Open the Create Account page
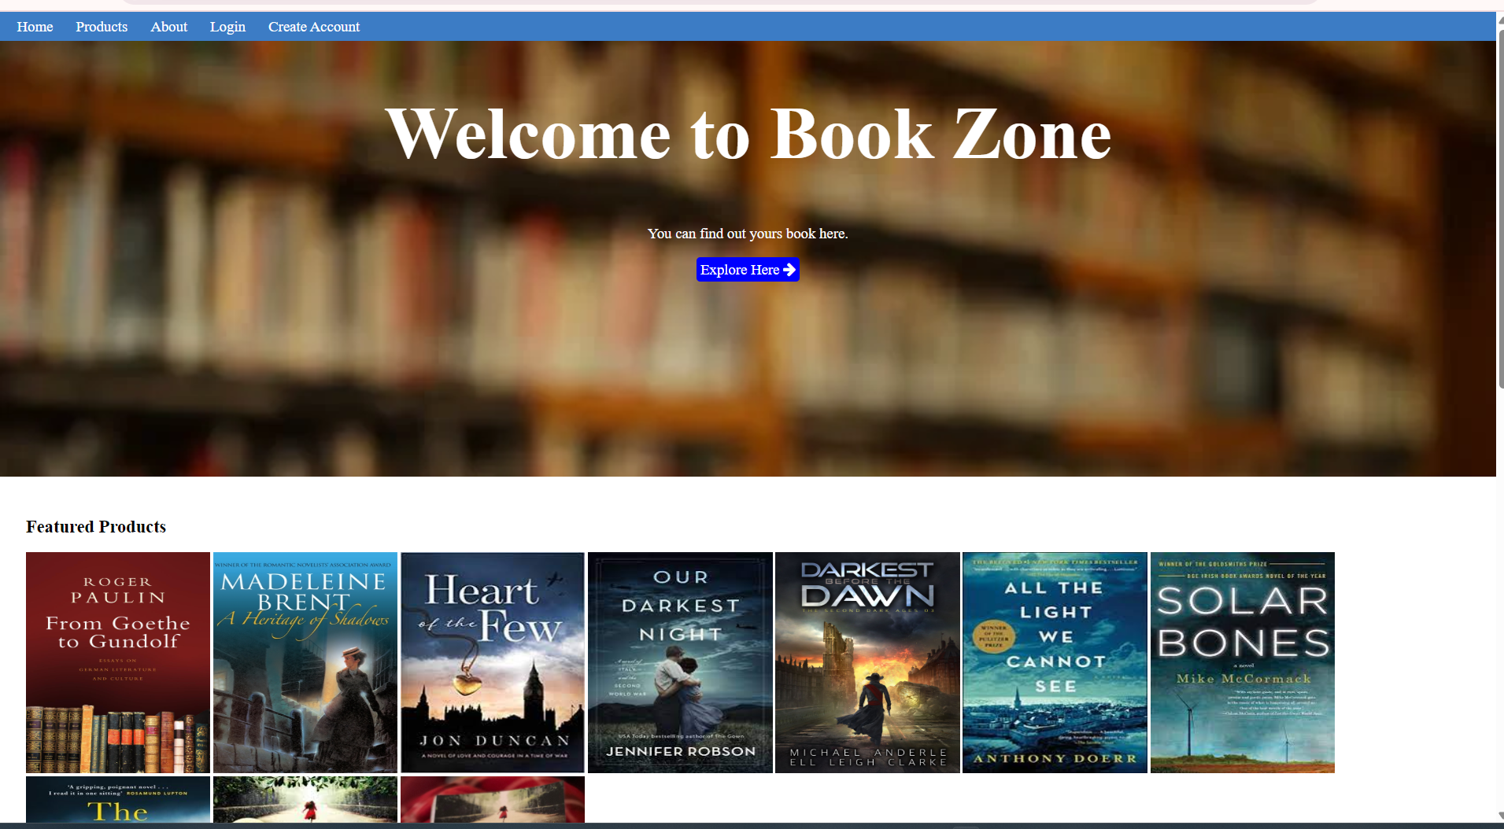Screen dimensions: 1504x829 coord(313,27)
